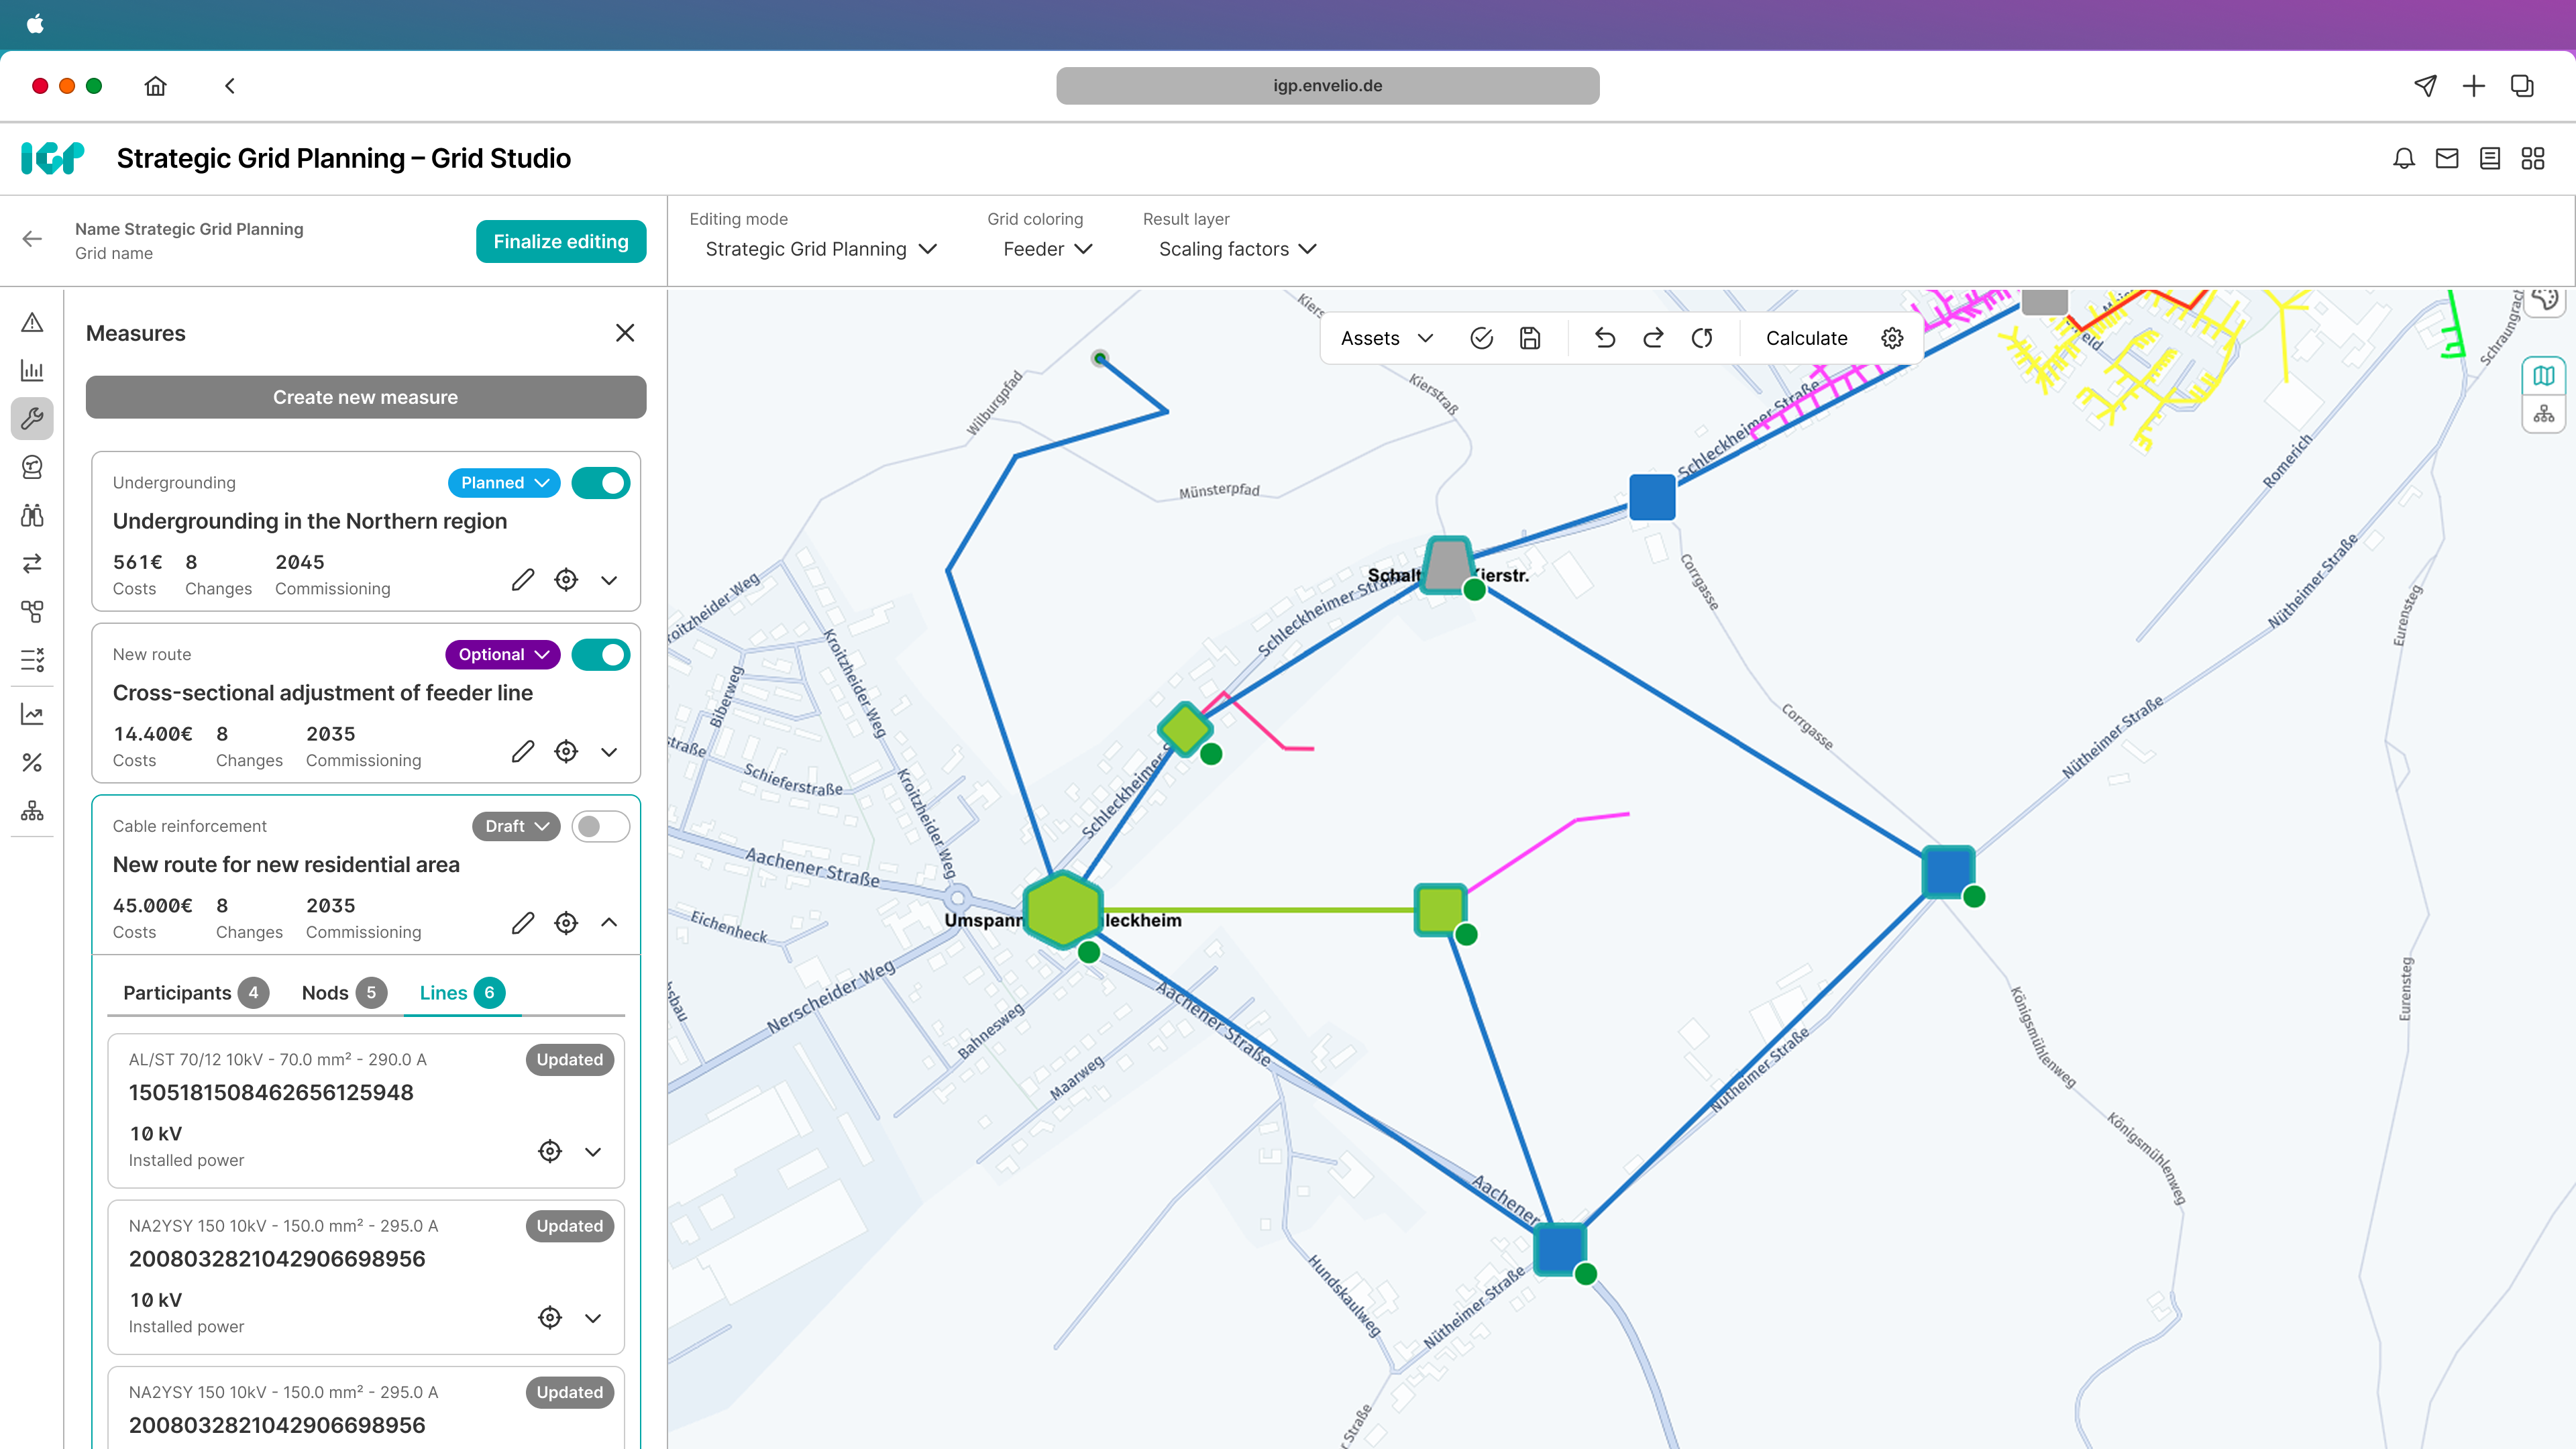Enable the Cable reinforcement measure toggle
This screenshot has height=1449, width=2576.
[600, 826]
